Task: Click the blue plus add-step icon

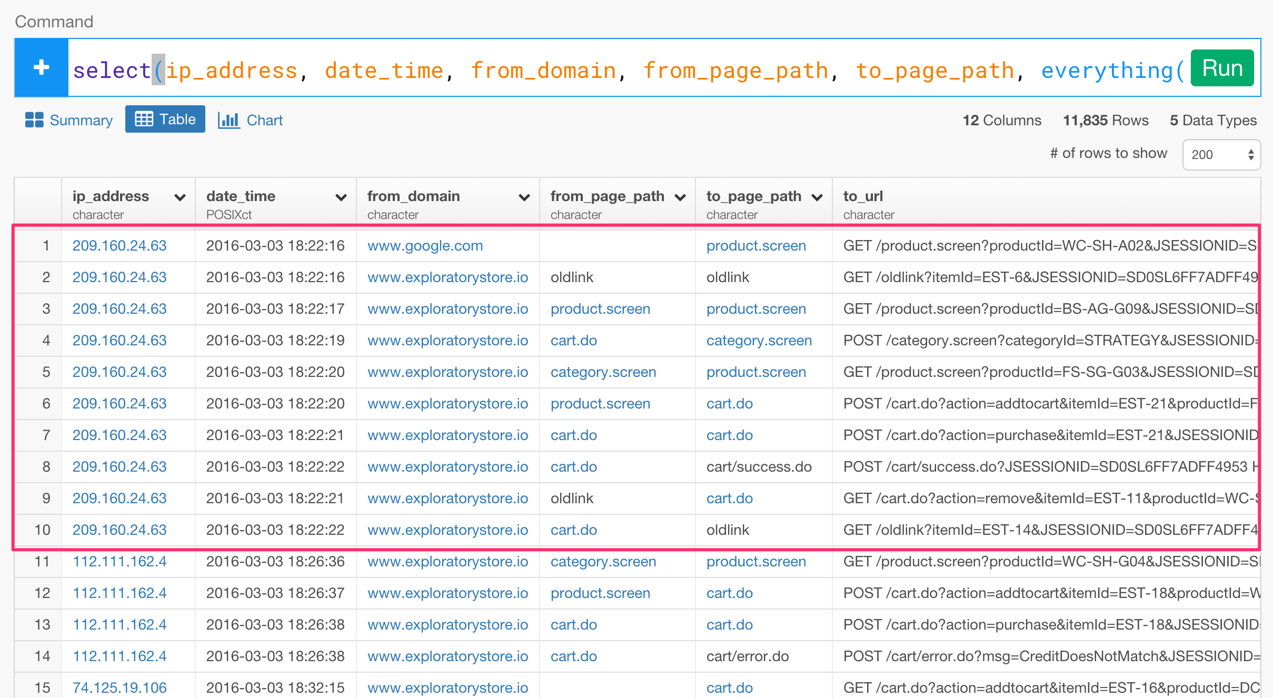Action: click(x=41, y=68)
